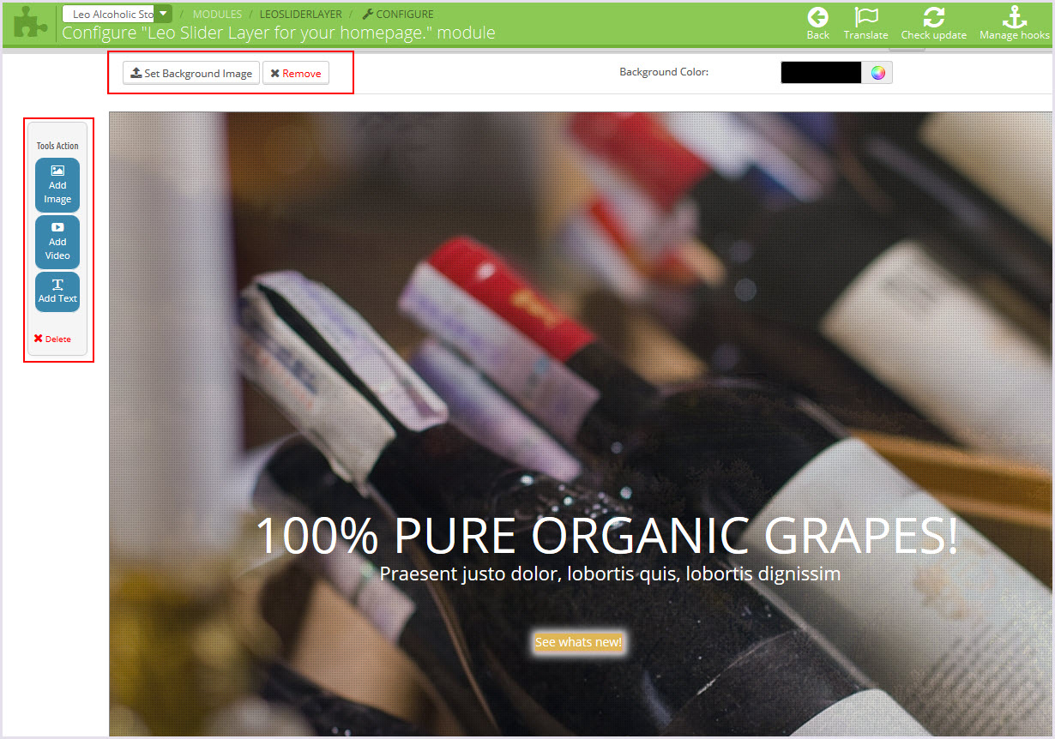Click the 'Tools Action' panel heading
The height and width of the screenshot is (739, 1055).
[x=57, y=146]
